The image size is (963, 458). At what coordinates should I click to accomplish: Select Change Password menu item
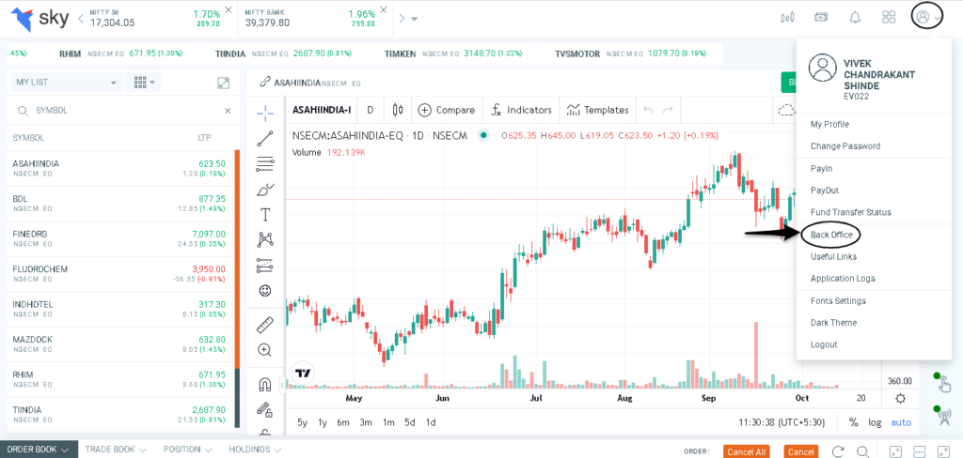[x=845, y=145]
